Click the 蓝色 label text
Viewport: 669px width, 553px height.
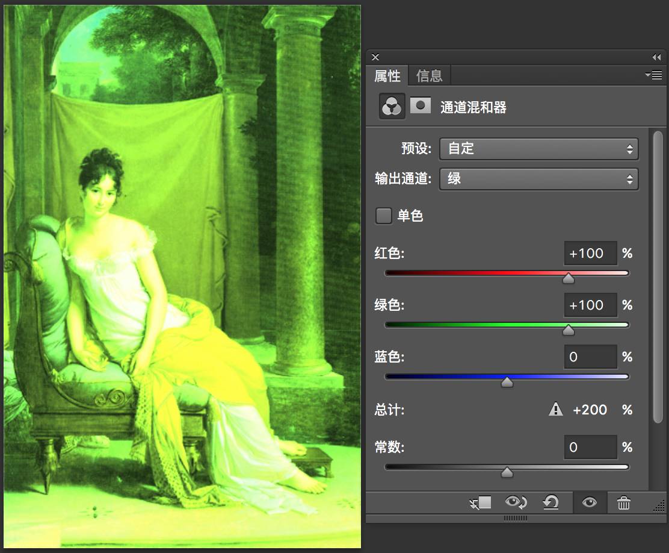389,357
